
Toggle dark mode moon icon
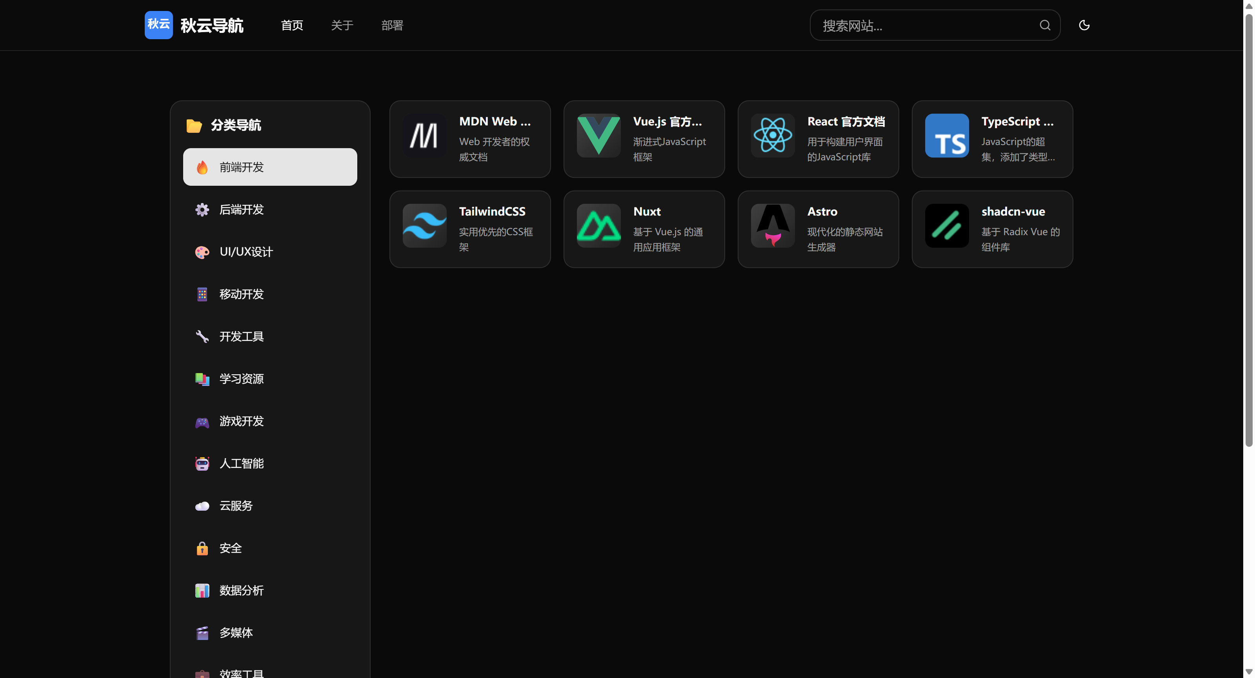[1084, 25]
